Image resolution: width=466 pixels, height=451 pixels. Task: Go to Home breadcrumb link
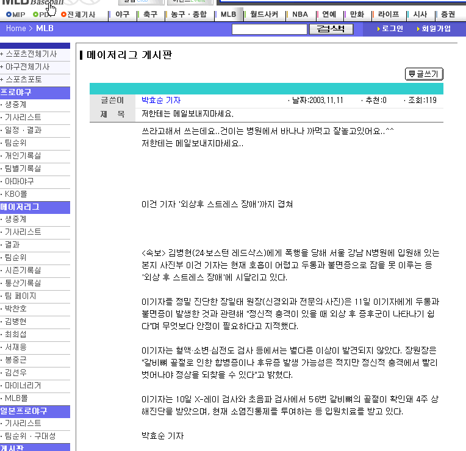click(16, 29)
